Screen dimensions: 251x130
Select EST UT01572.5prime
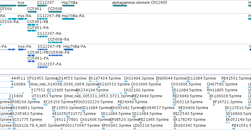(81, 114)
